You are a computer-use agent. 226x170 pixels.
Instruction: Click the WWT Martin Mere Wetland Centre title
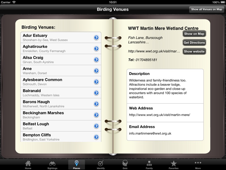point(163,28)
